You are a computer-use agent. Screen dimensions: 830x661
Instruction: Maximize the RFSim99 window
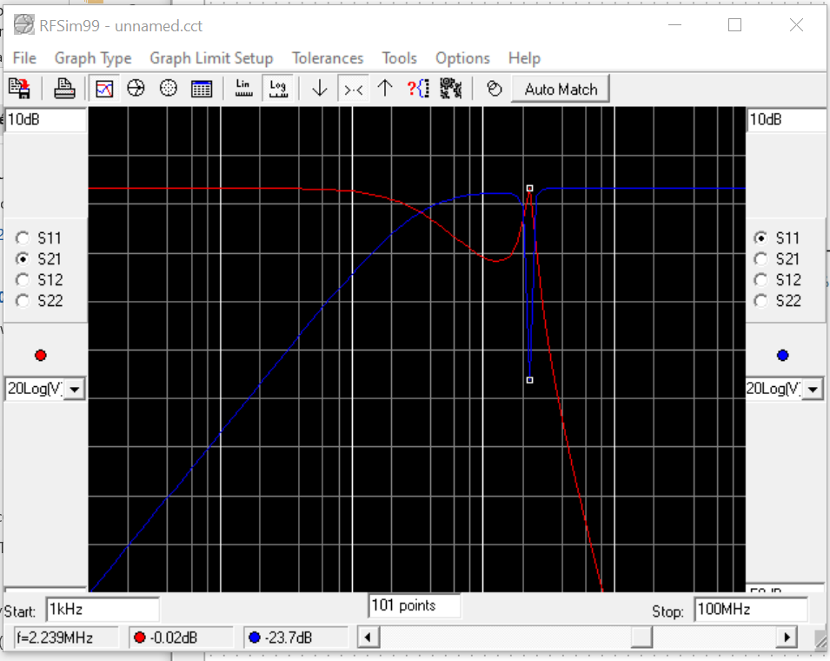pos(734,25)
